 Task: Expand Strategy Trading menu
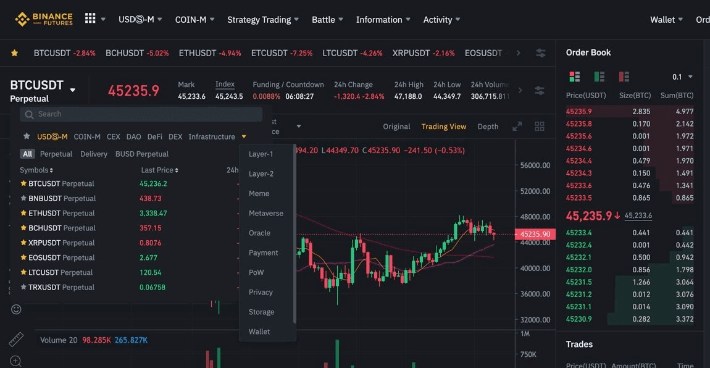tap(263, 20)
